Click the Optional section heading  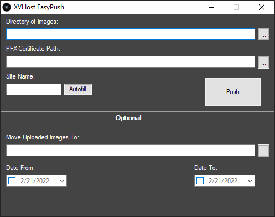pyautogui.click(x=129, y=118)
